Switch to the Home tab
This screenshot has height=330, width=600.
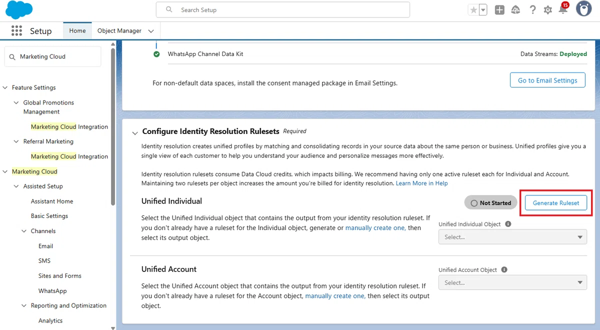[x=77, y=30]
